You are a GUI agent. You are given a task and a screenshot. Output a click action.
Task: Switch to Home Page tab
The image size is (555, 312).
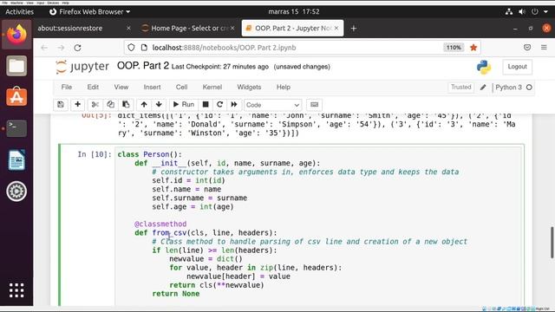coord(189,29)
